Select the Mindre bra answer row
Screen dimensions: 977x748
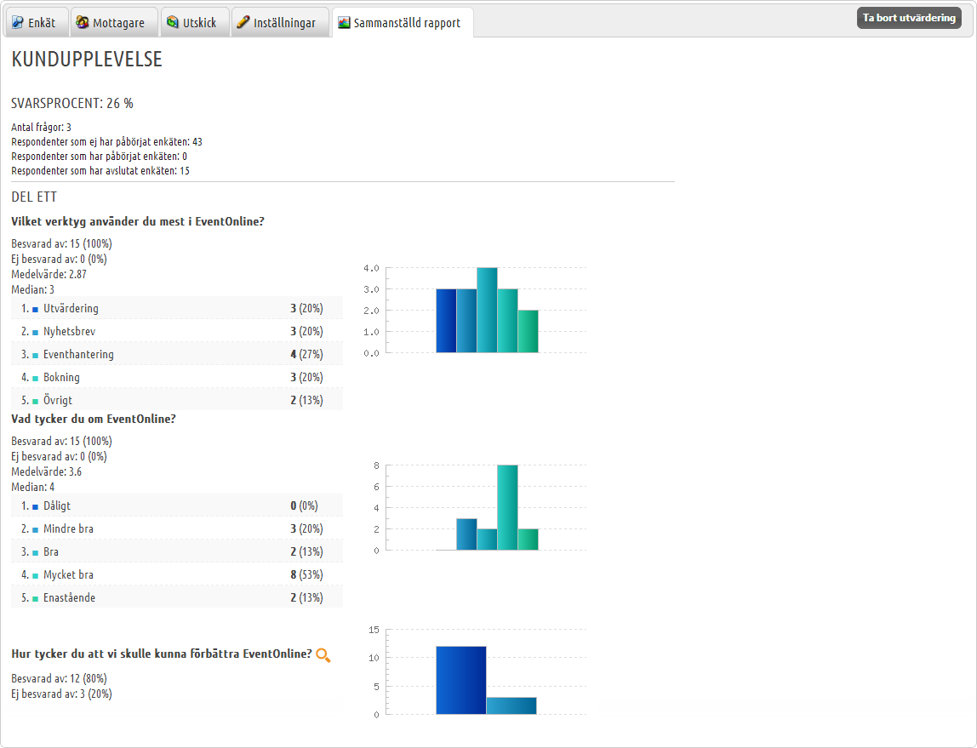[177, 528]
